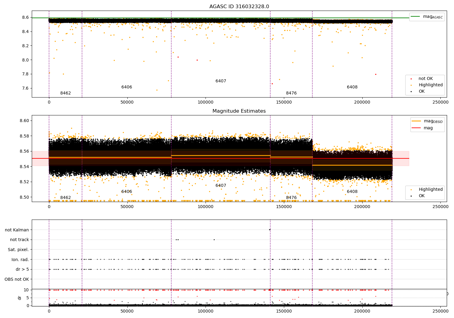Click the 8.0 tick label on top plot
Screen dimensions: 454x318
pos(26,60)
